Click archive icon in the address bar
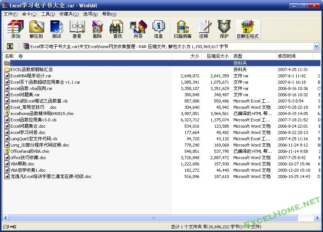Image resolution: width=323 pixels, height=232 pixels. click(x=26, y=47)
